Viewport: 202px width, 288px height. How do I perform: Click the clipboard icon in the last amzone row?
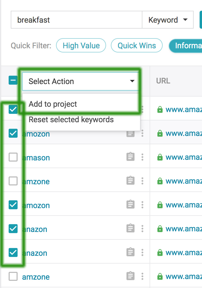(x=130, y=276)
